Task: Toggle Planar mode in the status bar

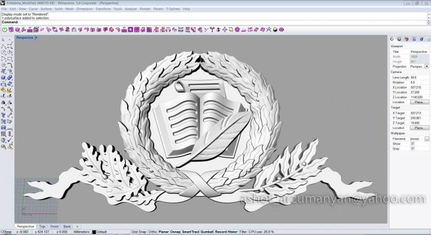Action: tap(163, 232)
